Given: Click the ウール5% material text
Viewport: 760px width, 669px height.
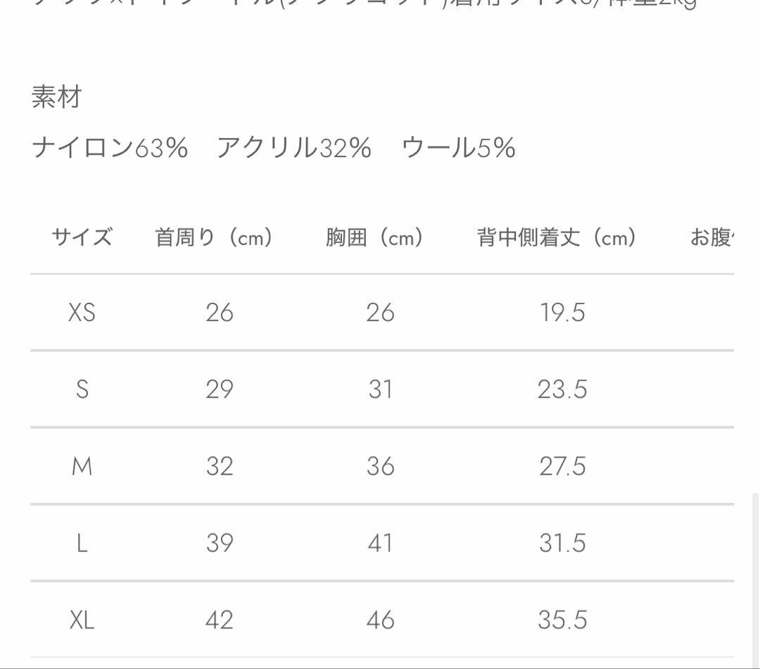Looking at the screenshot, I should pos(459,148).
